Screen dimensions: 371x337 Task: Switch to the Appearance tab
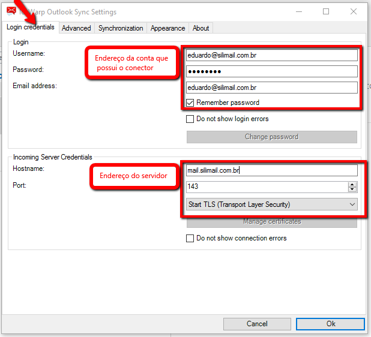pos(167,28)
